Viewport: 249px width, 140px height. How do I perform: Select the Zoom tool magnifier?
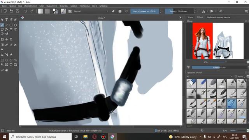tap(2, 70)
